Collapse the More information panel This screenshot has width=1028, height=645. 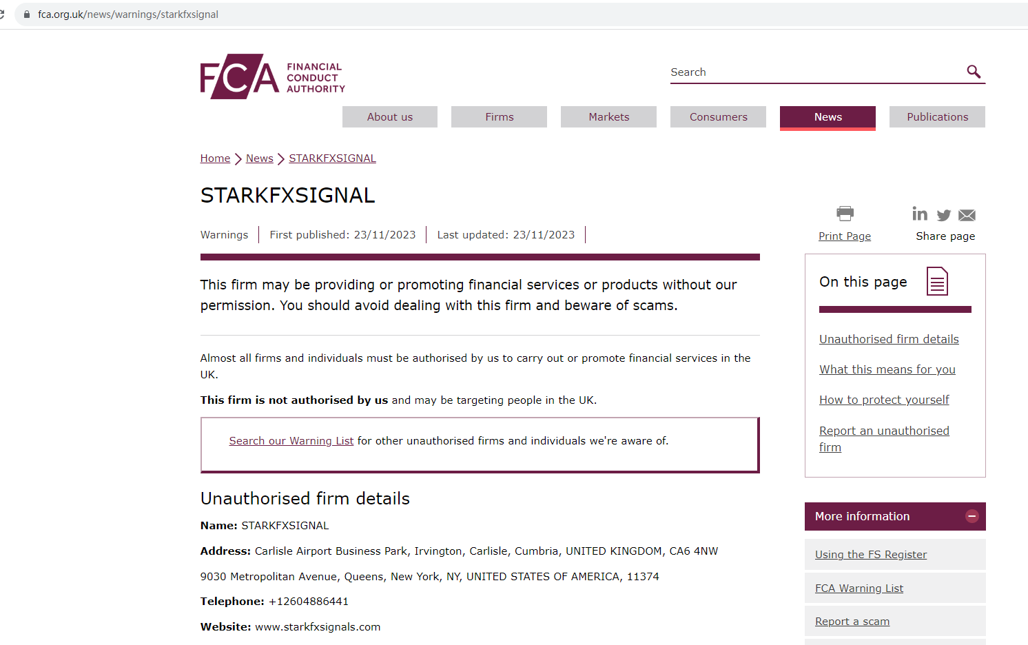click(972, 516)
